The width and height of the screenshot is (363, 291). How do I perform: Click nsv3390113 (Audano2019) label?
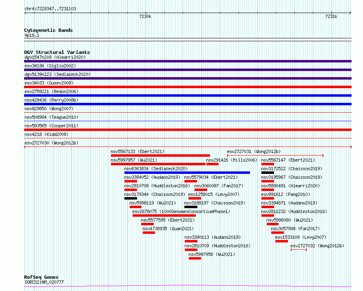tap(212, 237)
